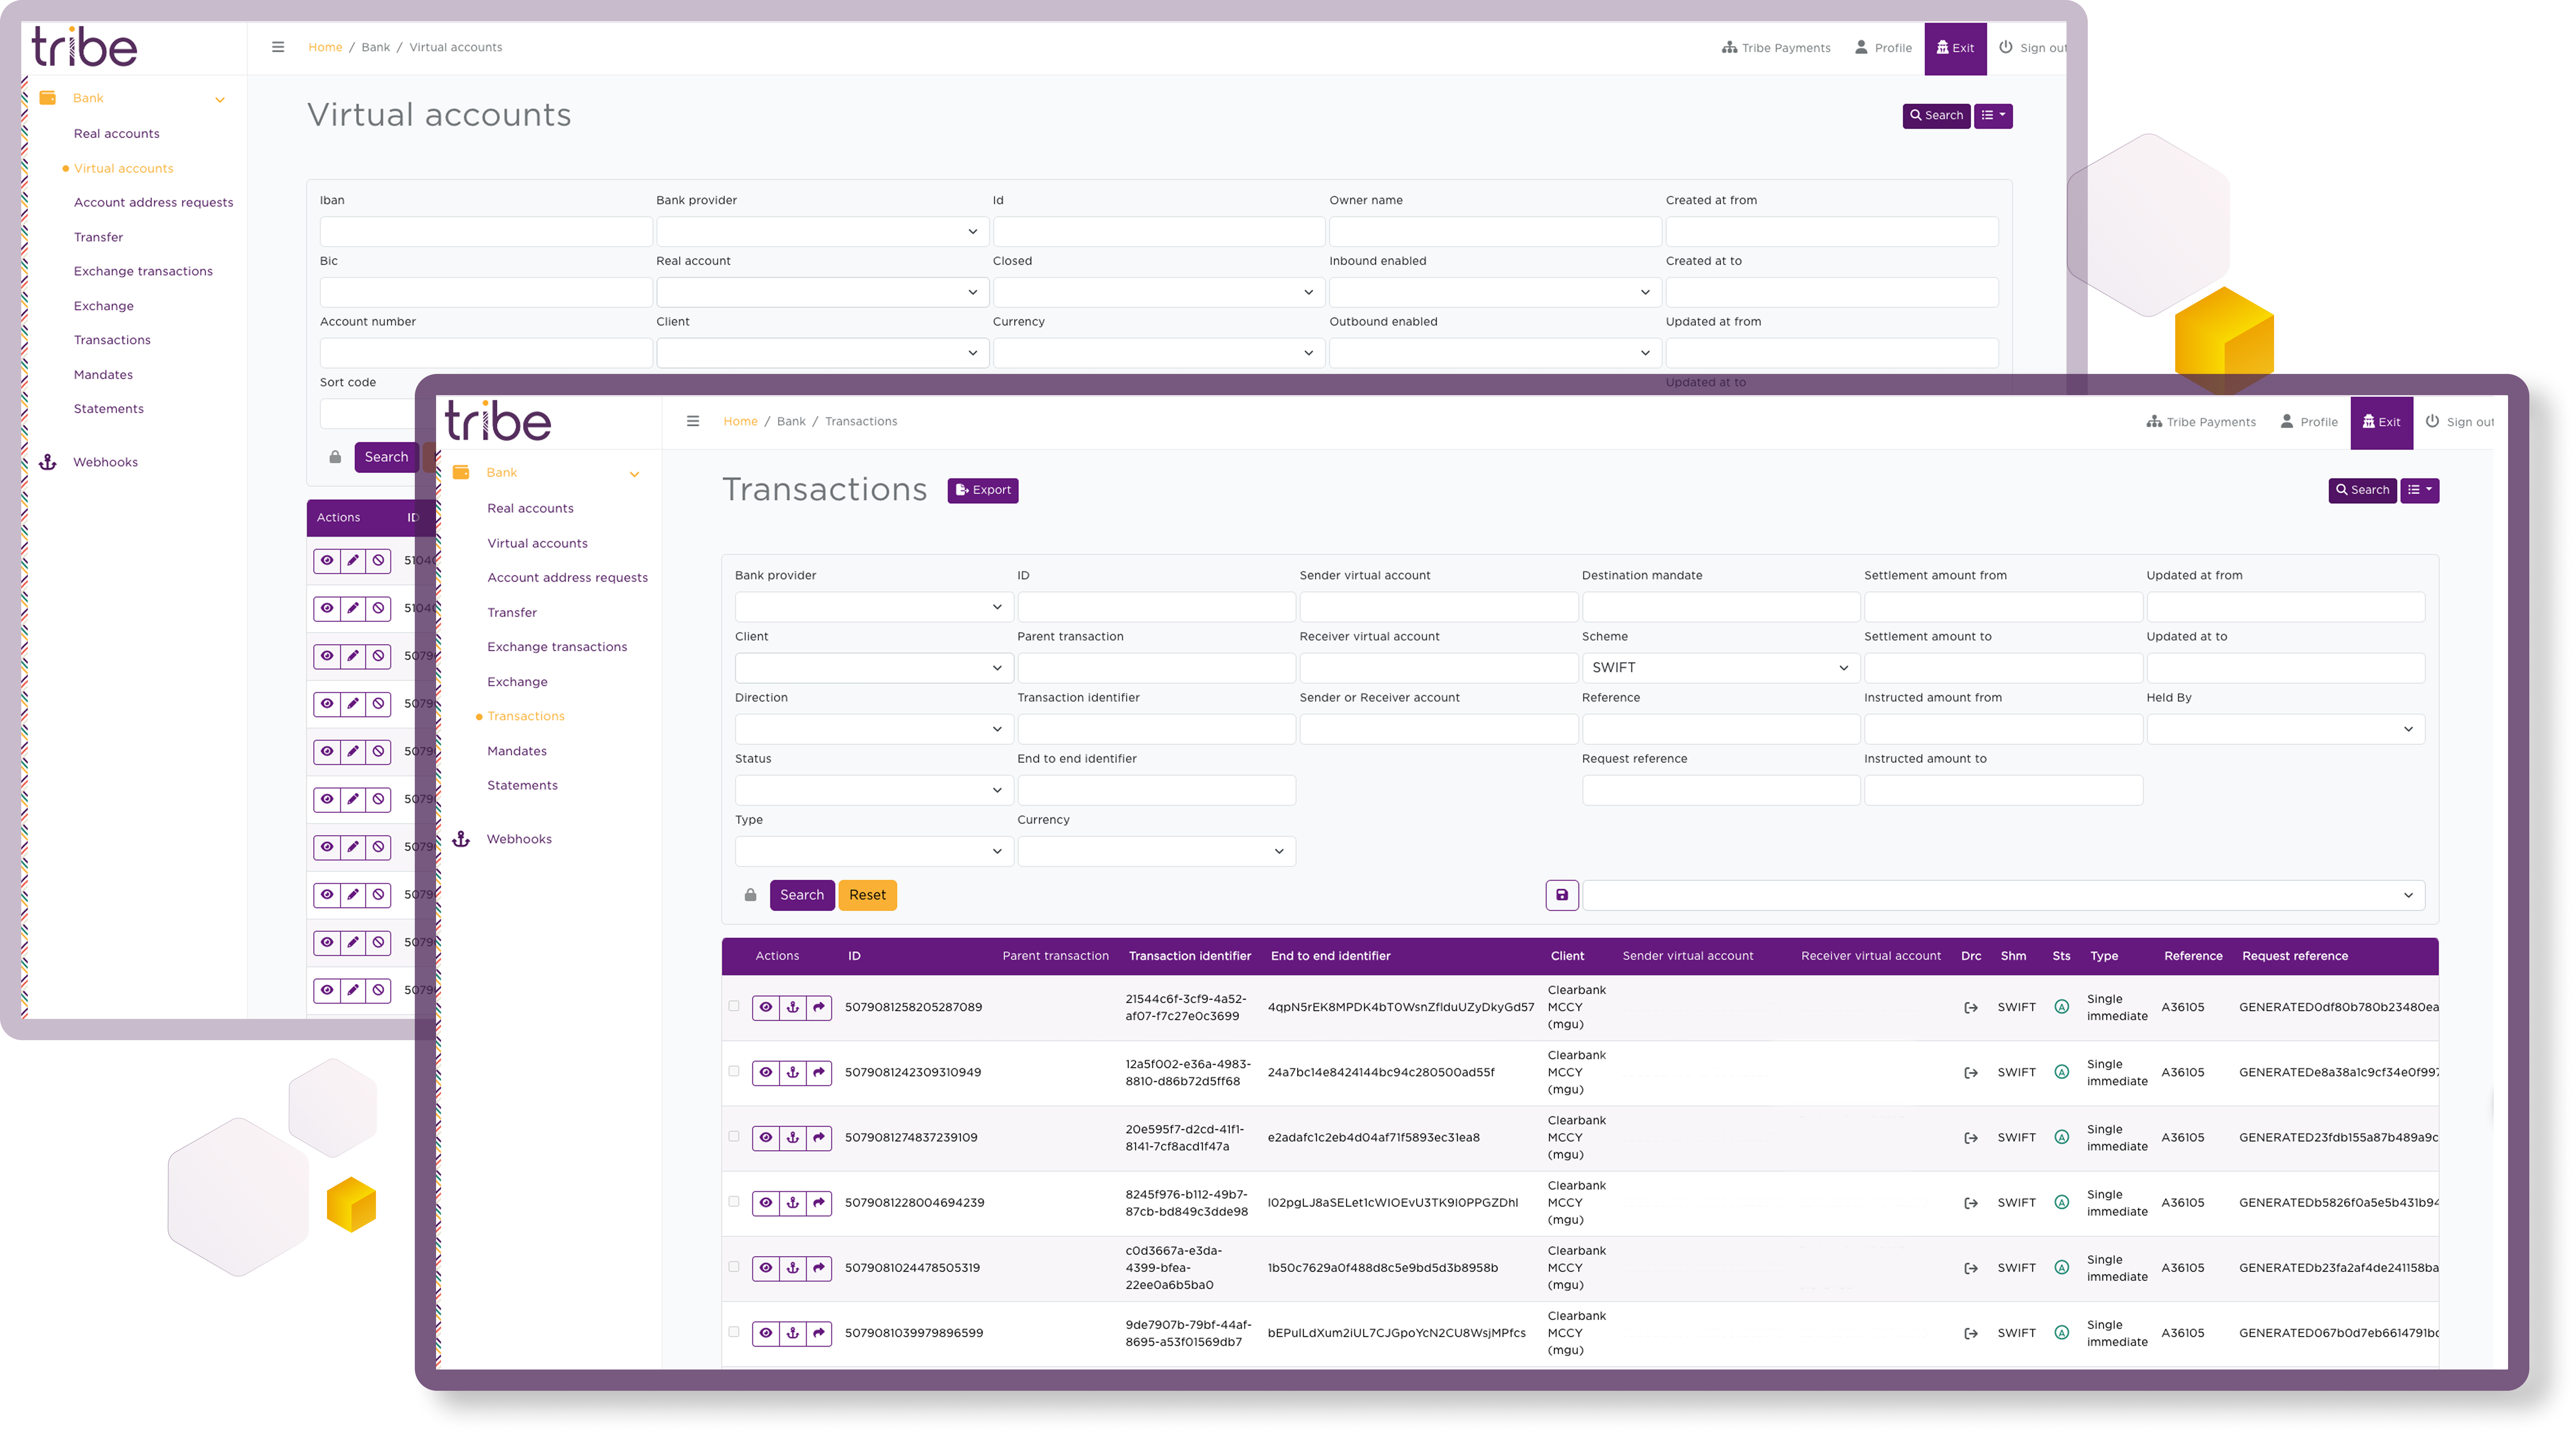Click Tribe Payments in Transactions header
Viewport: 2576px width, 1434px height.
coord(2201,422)
